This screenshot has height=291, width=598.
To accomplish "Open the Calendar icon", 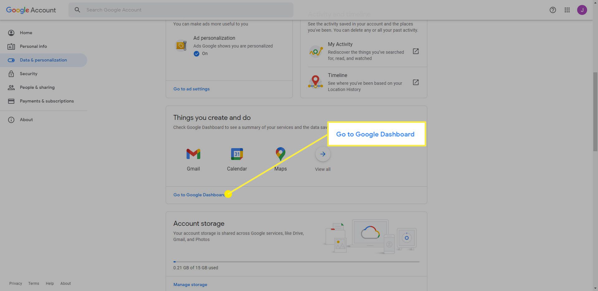I will [237, 154].
